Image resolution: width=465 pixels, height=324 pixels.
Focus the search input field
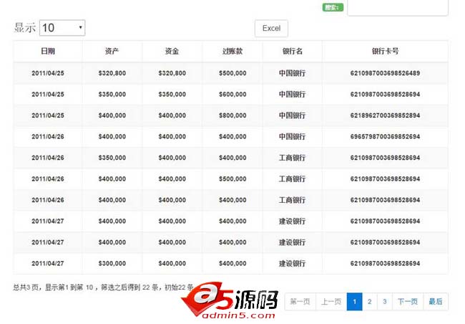tap(397, 7)
